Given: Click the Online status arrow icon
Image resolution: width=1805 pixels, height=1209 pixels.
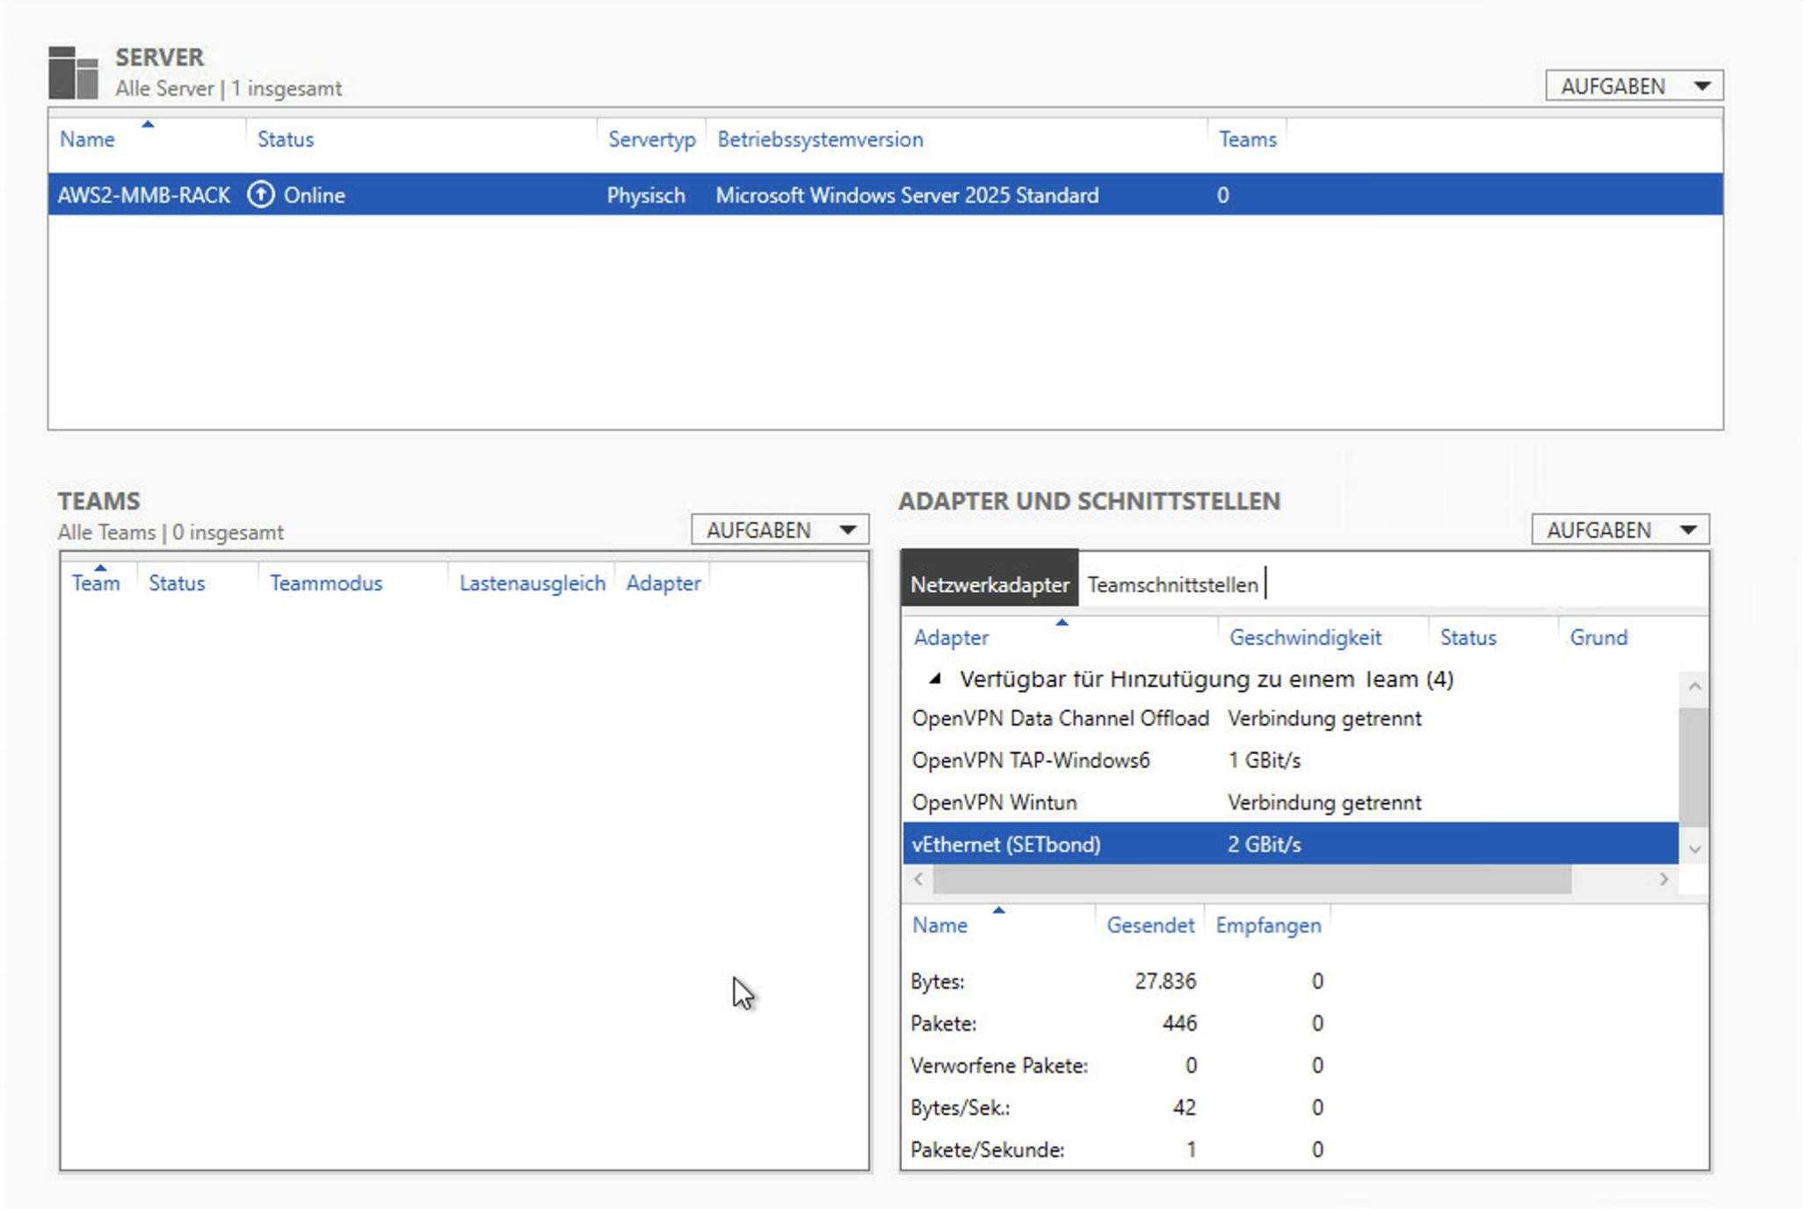Looking at the screenshot, I should pos(261,194).
